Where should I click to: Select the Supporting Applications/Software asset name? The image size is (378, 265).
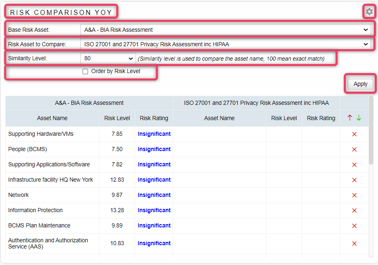49,164
